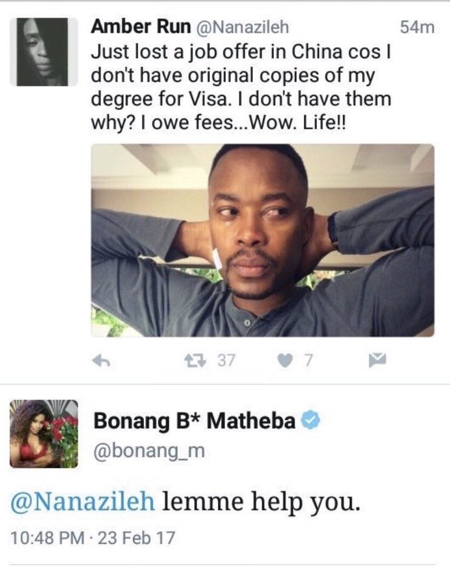The width and height of the screenshot is (450, 567).
Task: Click the 54m timestamp
Action: [x=417, y=27]
